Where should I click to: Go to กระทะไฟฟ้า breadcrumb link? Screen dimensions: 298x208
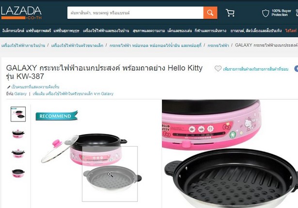(218, 45)
